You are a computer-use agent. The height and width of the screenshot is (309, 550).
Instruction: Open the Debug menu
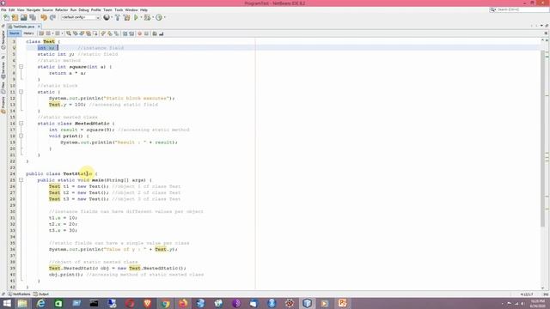pos(83,9)
